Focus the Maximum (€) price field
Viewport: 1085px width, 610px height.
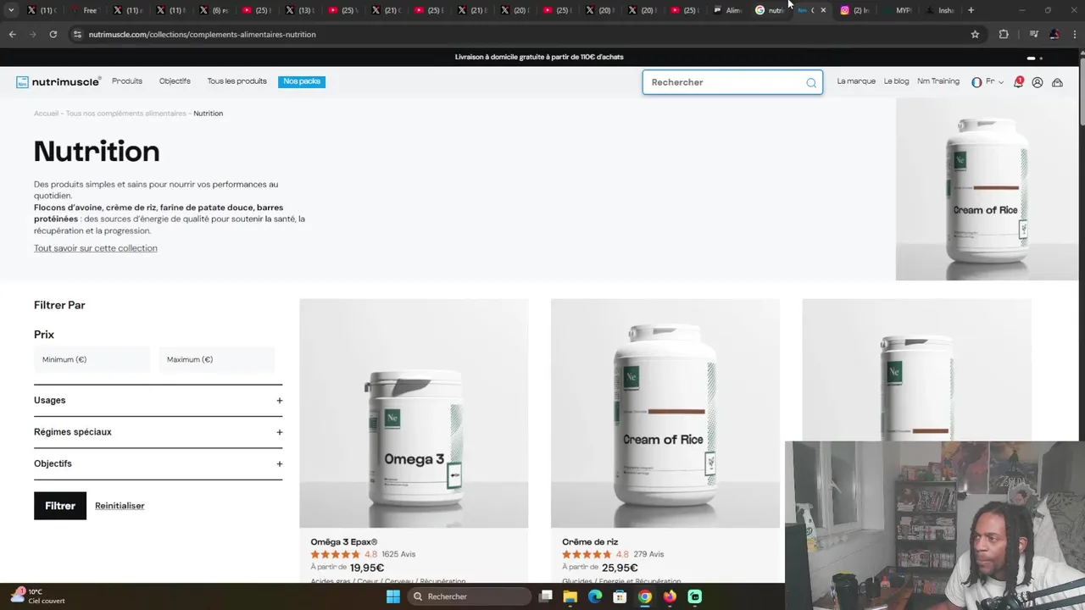[216, 360]
